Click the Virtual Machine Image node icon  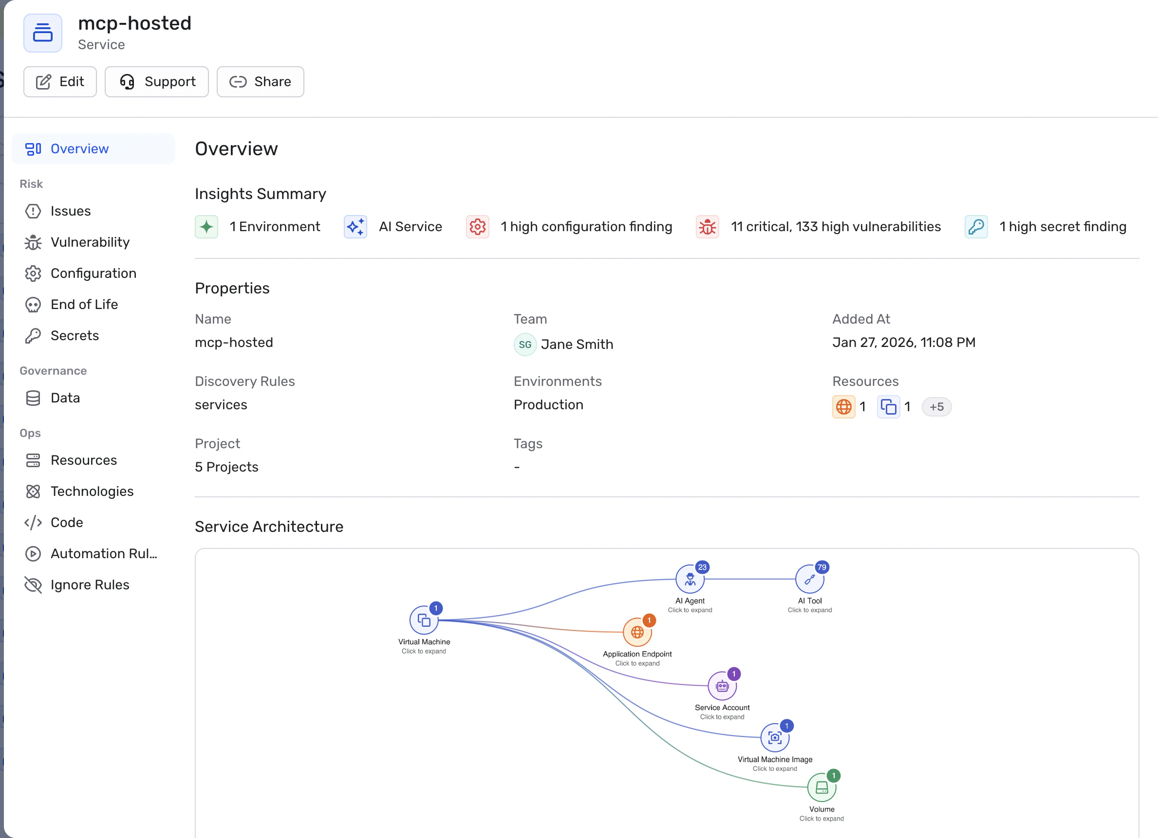(x=775, y=737)
